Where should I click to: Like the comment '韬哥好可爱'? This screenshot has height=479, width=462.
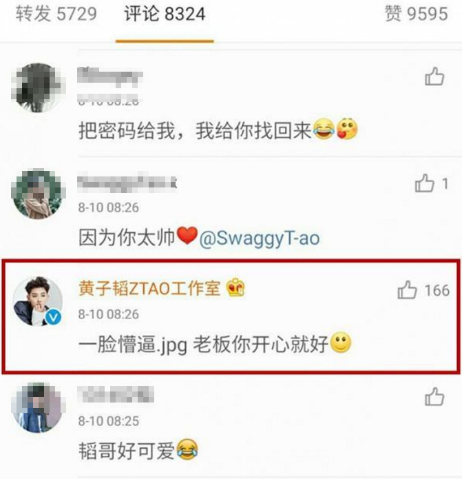click(x=434, y=396)
